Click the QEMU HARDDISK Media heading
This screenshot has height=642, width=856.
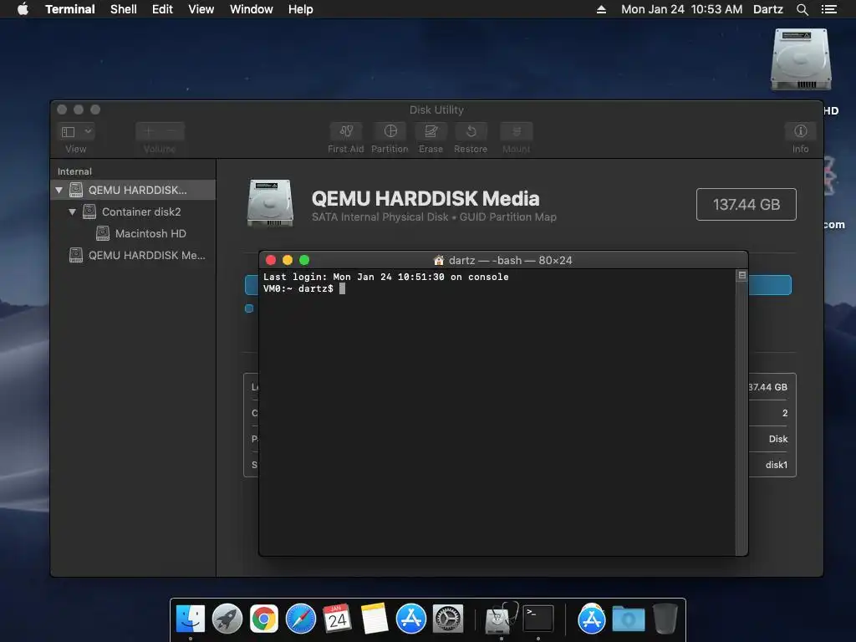[x=425, y=199]
